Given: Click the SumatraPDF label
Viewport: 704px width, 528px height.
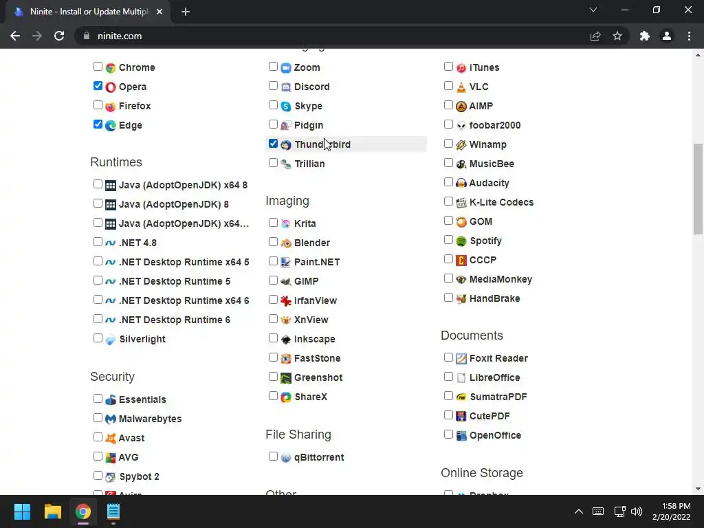Looking at the screenshot, I should [498, 397].
